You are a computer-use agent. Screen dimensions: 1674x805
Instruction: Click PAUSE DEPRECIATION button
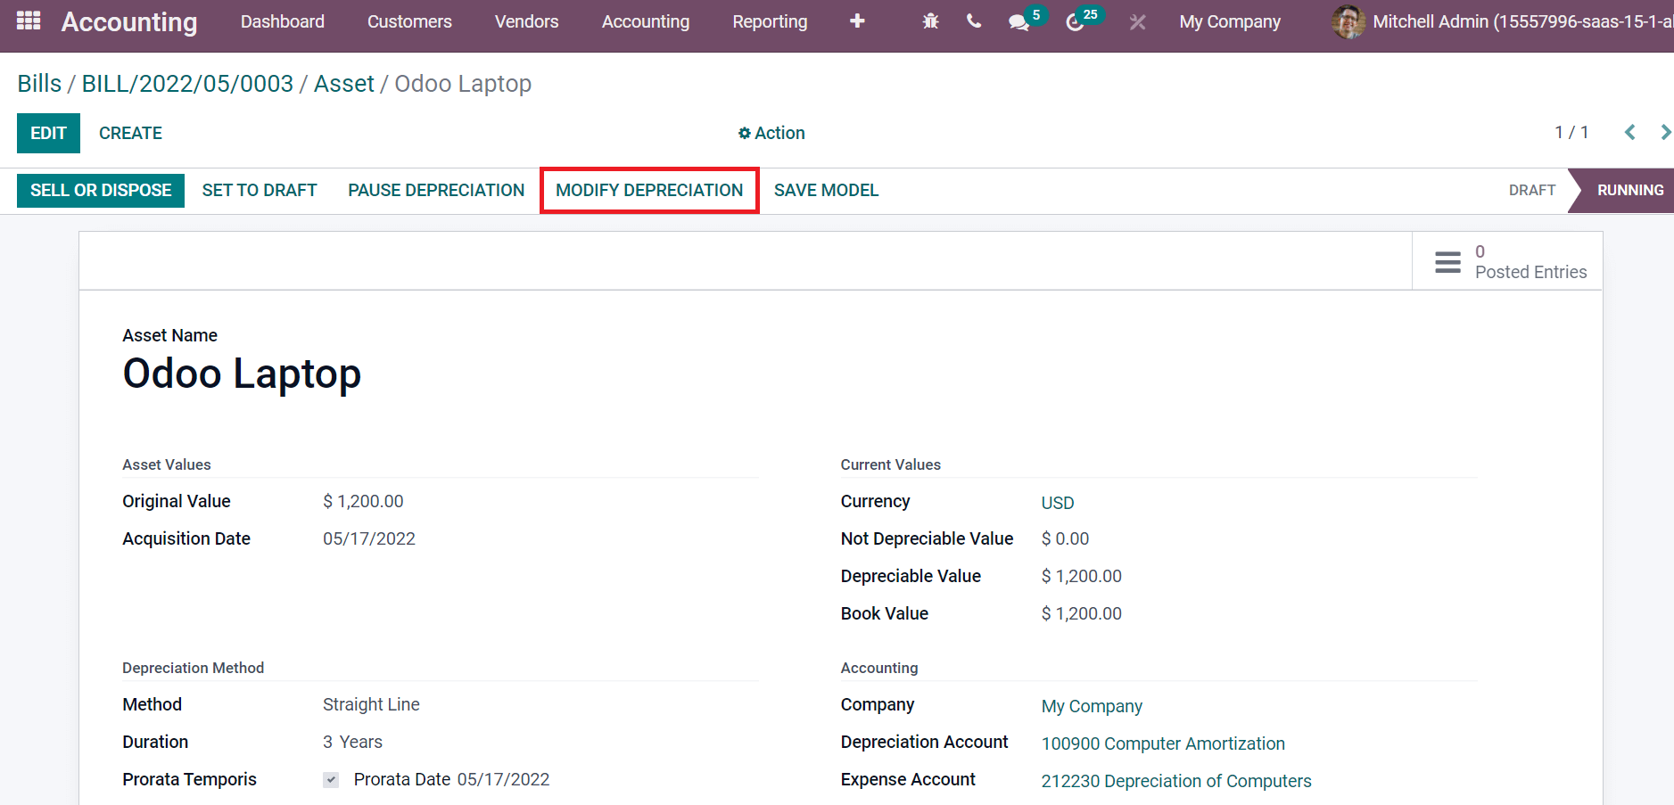click(436, 191)
